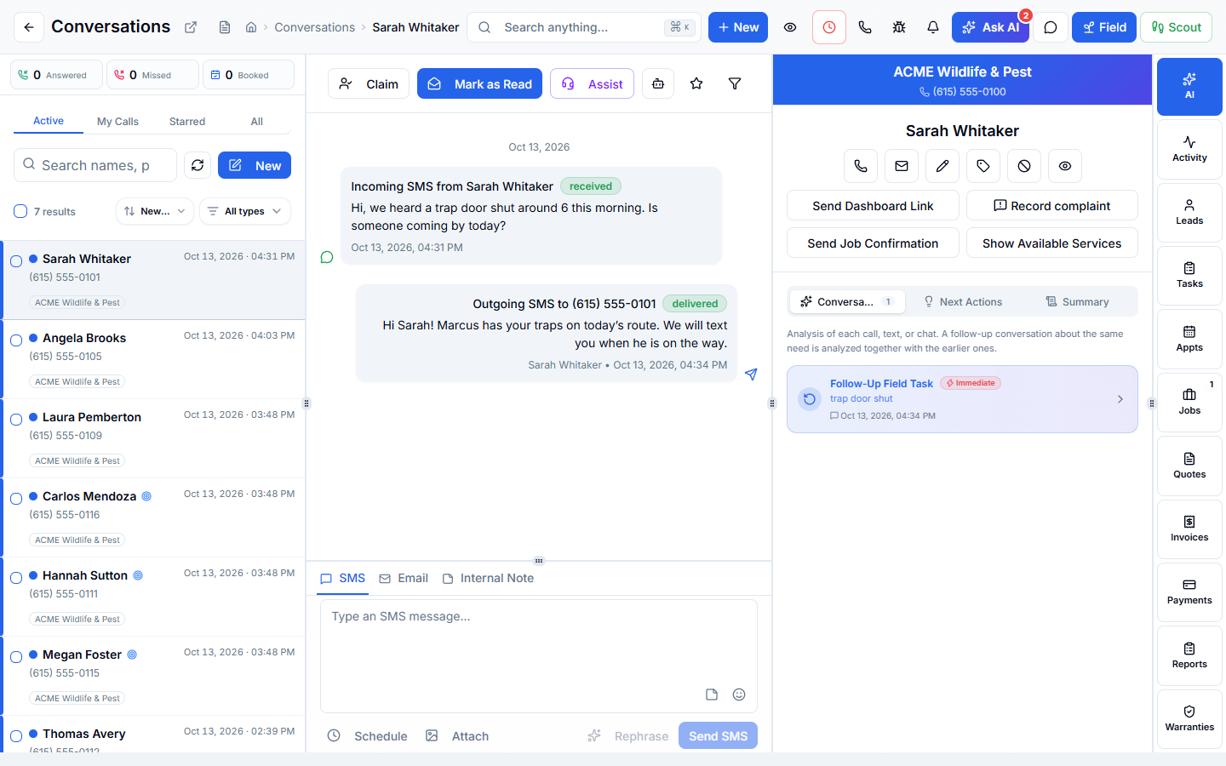This screenshot has height=766, width=1226.
Task: Open Angela Brooks conversation
Action: tap(153, 359)
